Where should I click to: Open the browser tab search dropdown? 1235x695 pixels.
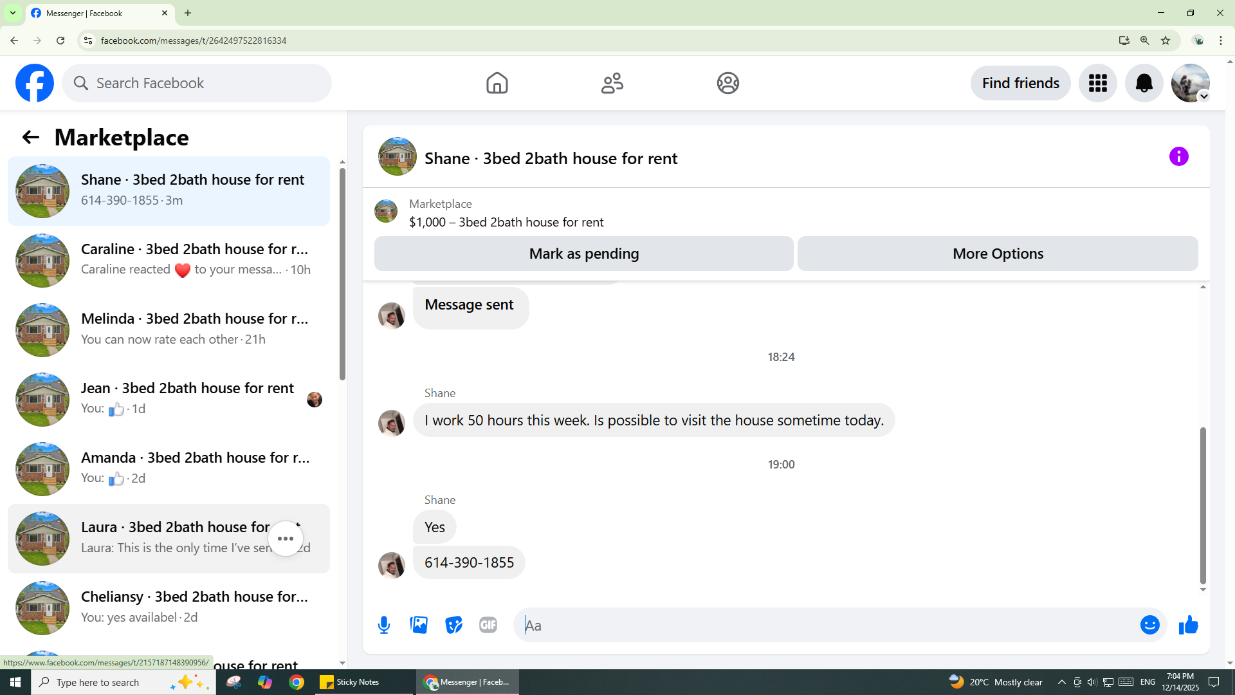12,13
